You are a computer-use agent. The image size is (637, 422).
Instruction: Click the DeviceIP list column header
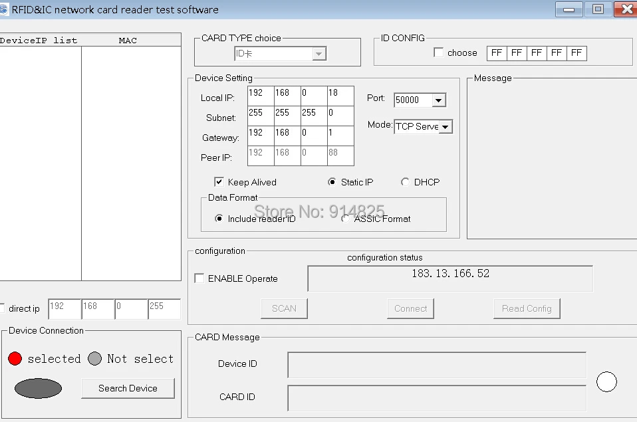[x=41, y=41]
